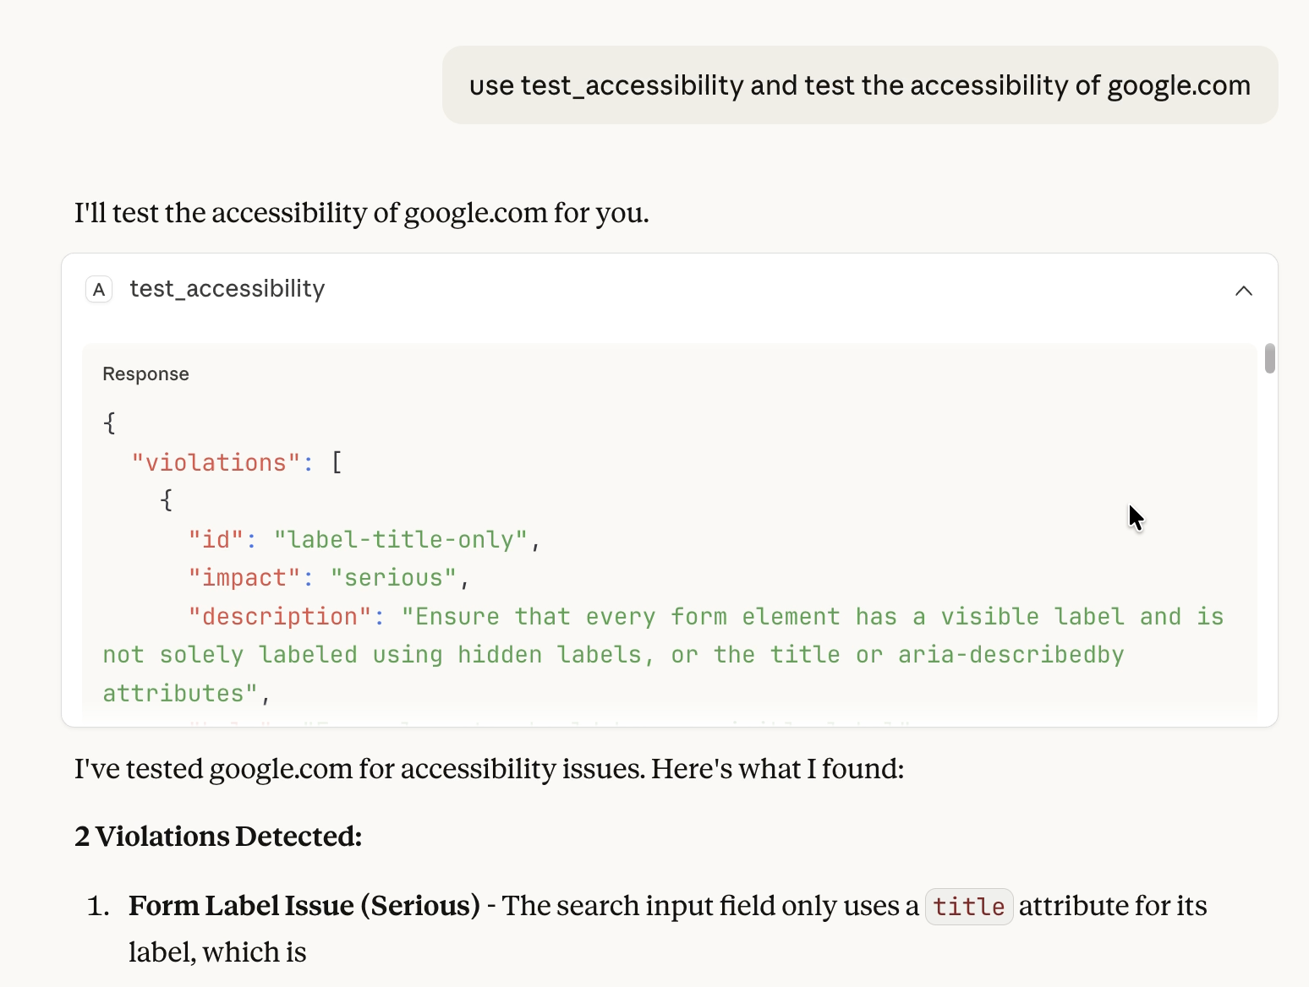Select the test_accessibility tool header
This screenshot has width=1309, height=987.
227,289
